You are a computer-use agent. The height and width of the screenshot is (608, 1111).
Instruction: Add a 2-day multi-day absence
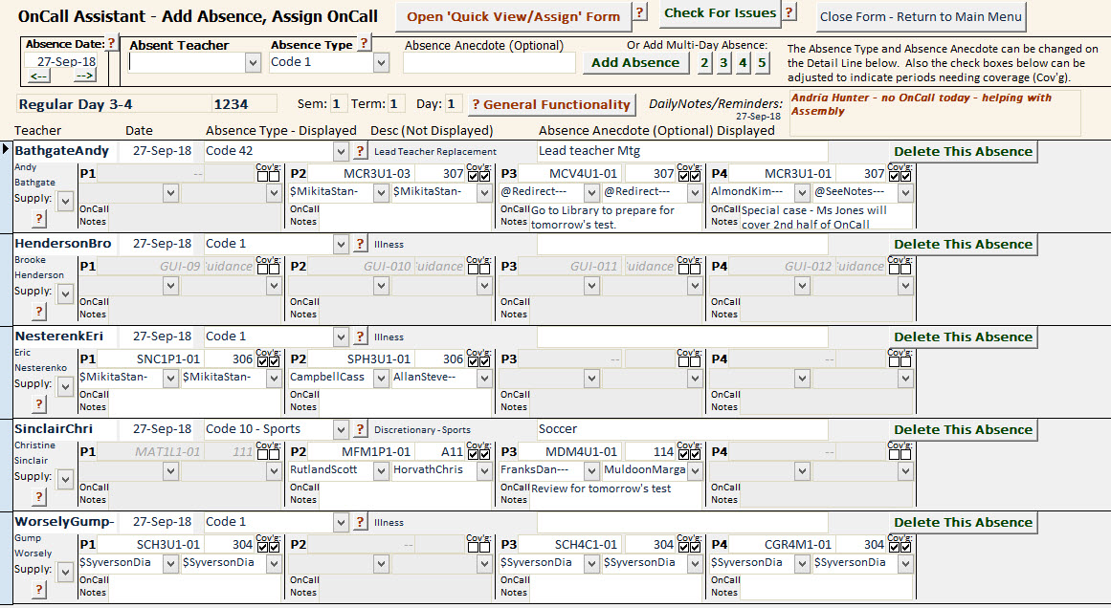point(704,63)
